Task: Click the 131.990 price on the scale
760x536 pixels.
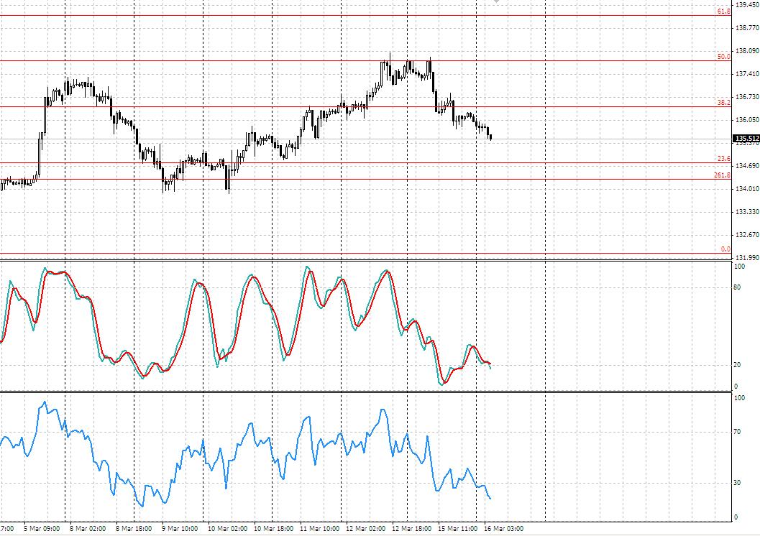Action: tap(746, 257)
